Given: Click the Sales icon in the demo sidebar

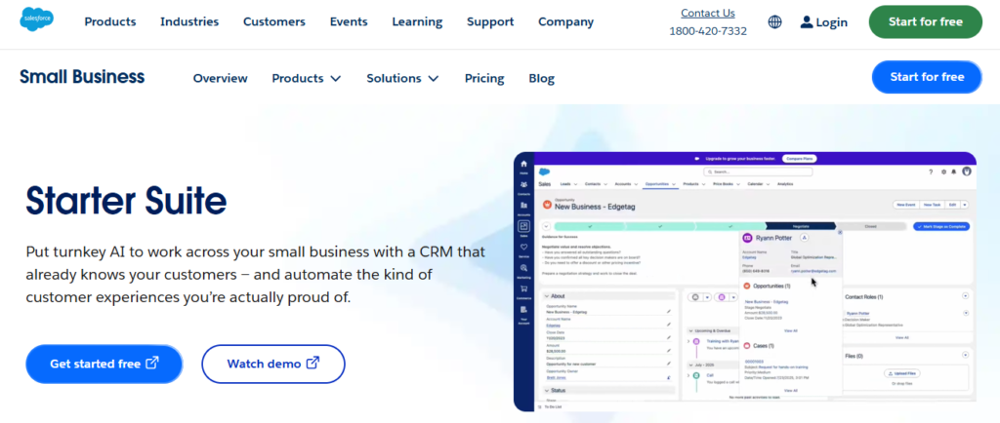Looking at the screenshot, I should (x=523, y=226).
